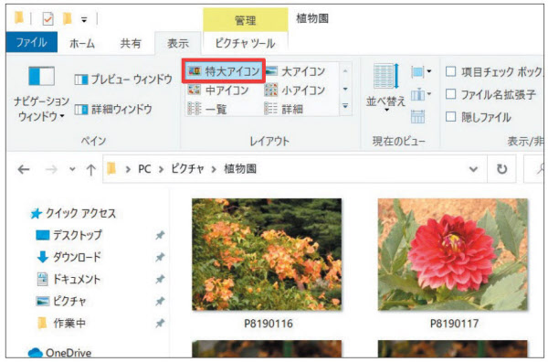Choose the 中アイコン layout
Image resolution: width=548 pixels, height=362 pixels.
[x=218, y=90]
